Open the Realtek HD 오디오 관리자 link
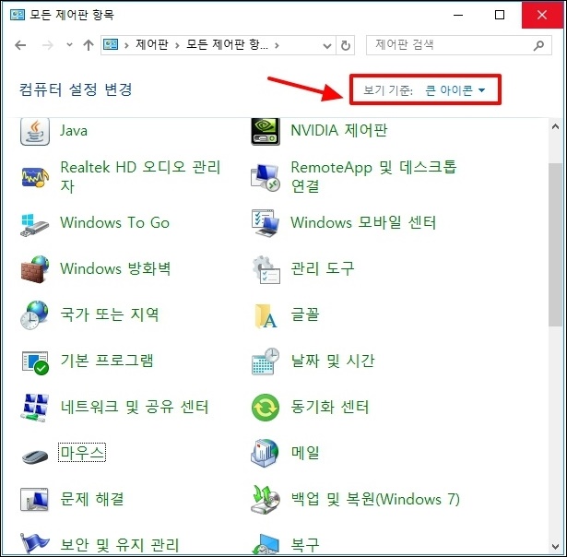Screen dimensions: 567x557 coord(140,176)
